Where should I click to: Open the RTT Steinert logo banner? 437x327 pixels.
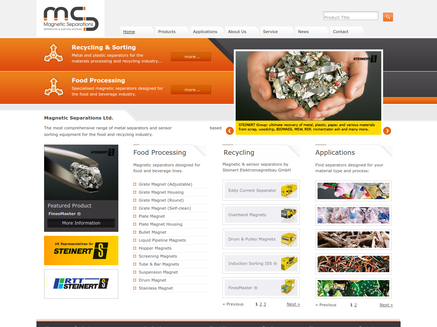coord(81,284)
